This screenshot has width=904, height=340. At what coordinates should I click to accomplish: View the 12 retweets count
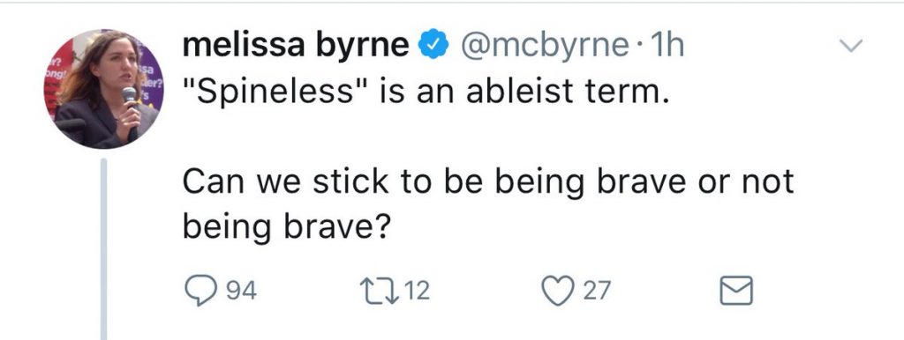[x=417, y=291]
